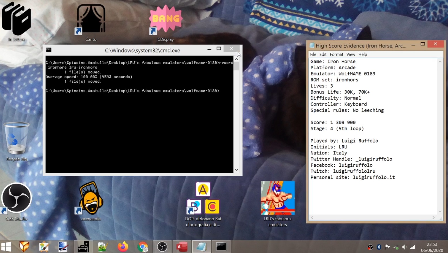This screenshot has width=448, height=253.
Task: Open the Recycle Bin
Action: (x=16, y=139)
